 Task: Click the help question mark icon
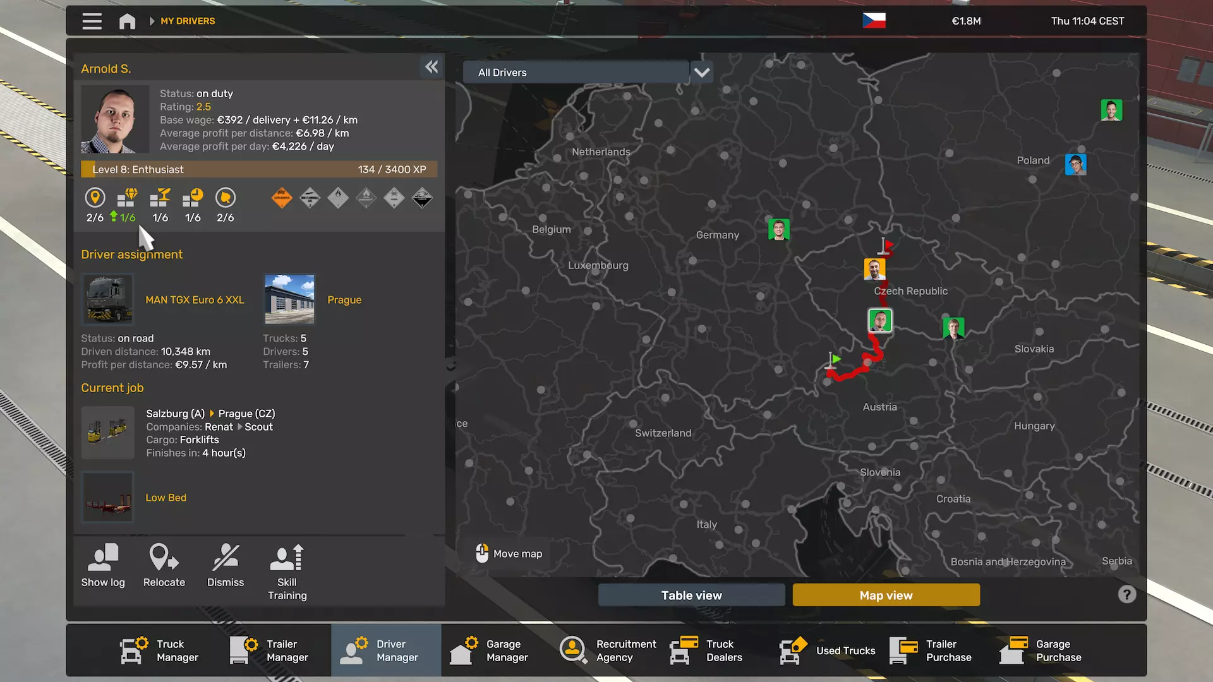[x=1126, y=594]
